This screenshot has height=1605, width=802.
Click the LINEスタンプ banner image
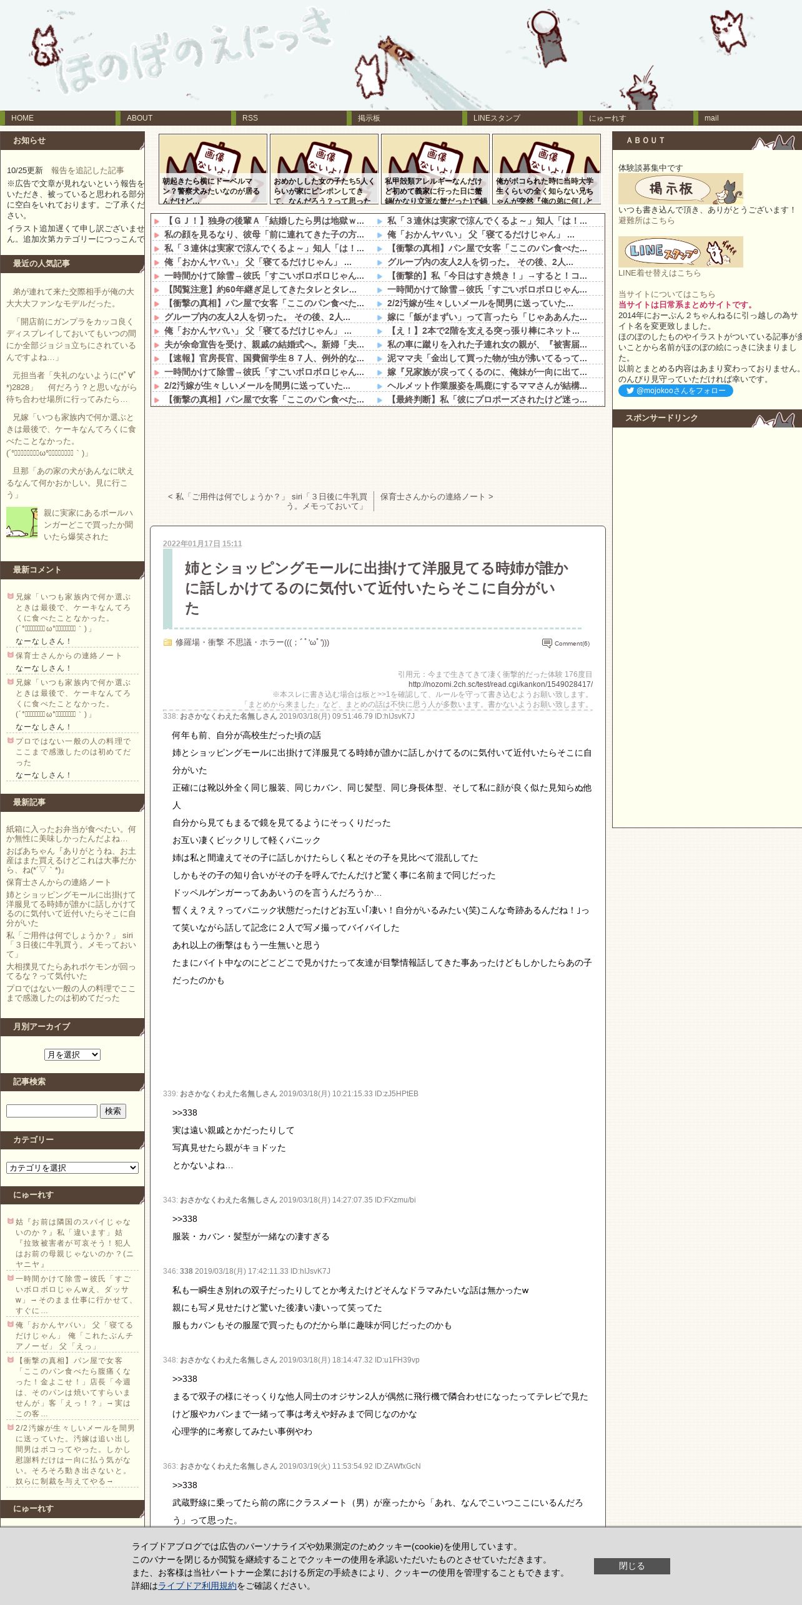(681, 252)
